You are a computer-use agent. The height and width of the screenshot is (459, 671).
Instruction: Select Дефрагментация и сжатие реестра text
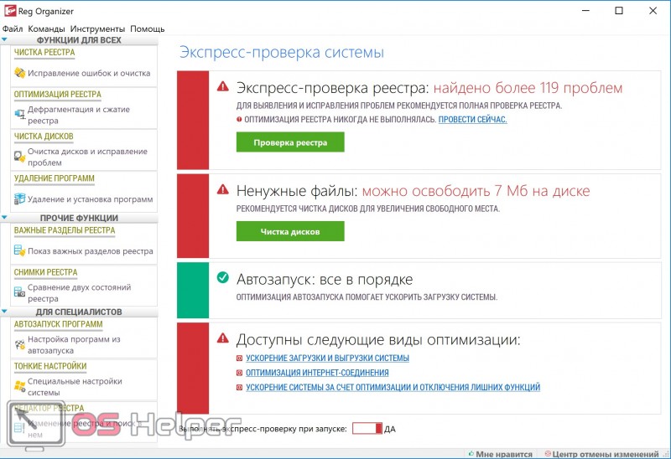pos(79,115)
